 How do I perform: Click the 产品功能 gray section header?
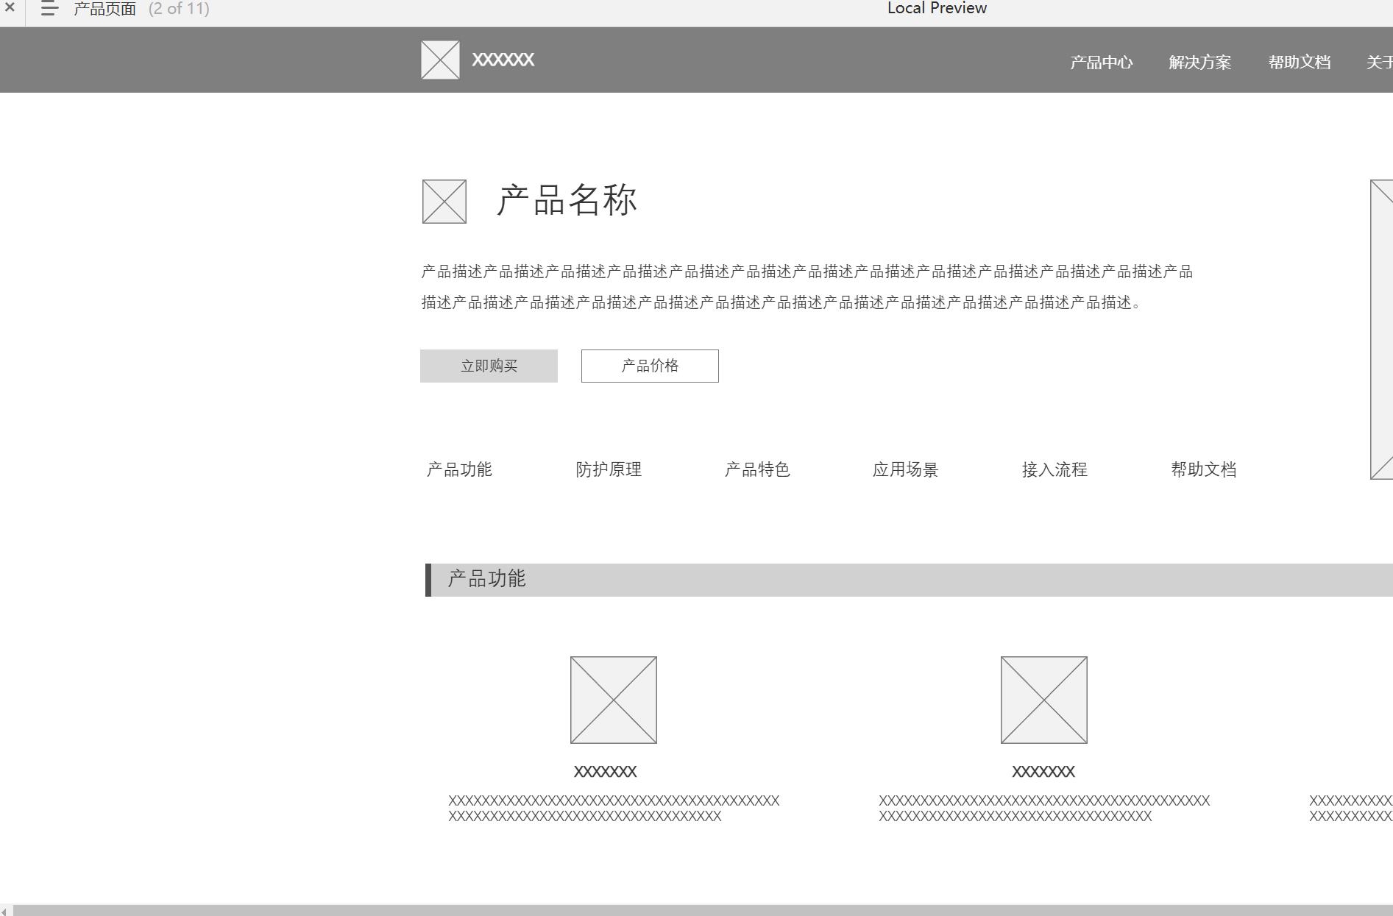coord(910,580)
